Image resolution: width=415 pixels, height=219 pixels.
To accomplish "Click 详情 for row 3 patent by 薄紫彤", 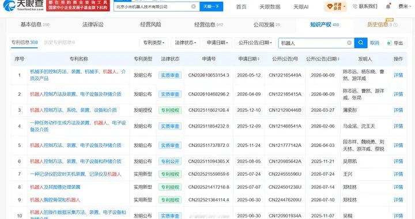I will (x=398, y=110).
